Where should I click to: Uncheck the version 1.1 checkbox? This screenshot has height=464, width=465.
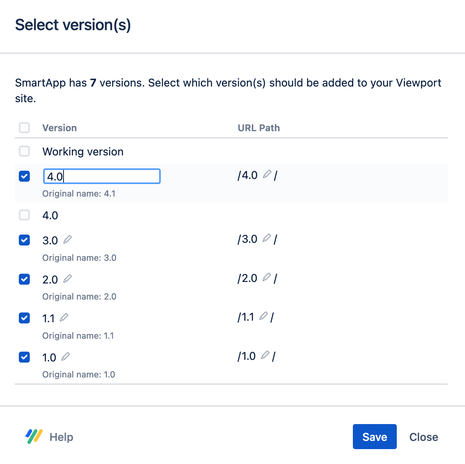click(x=24, y=318)
